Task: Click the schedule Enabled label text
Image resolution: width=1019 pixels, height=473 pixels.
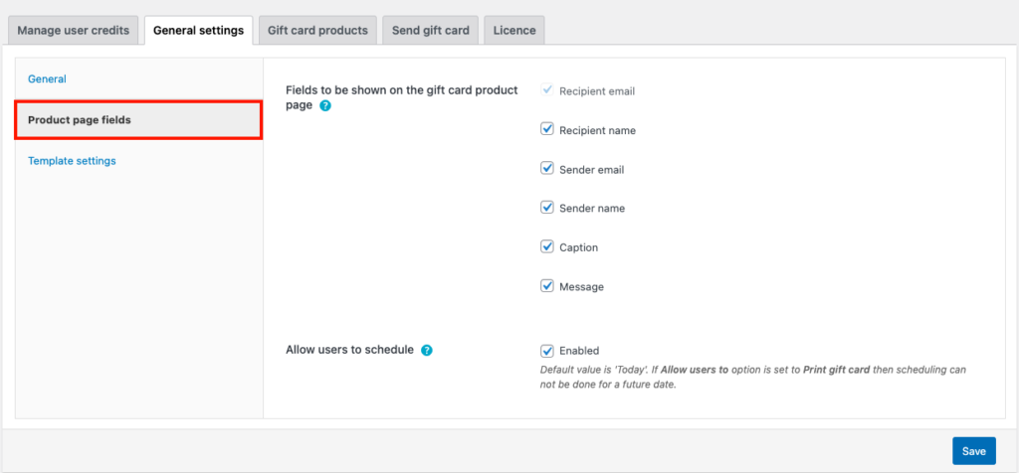Action: click(x=579, y=351)
